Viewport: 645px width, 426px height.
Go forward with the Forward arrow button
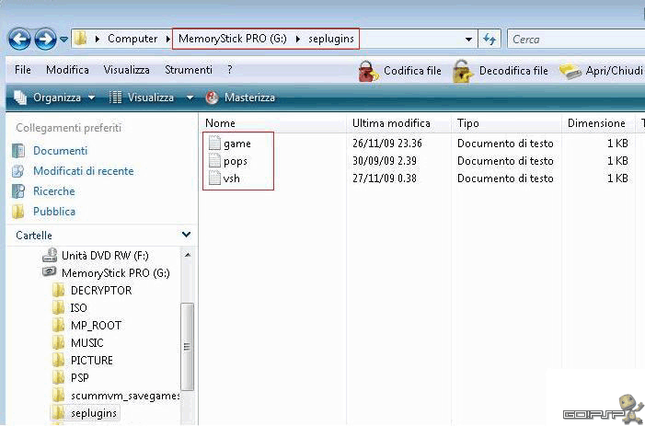pos(45,39)
